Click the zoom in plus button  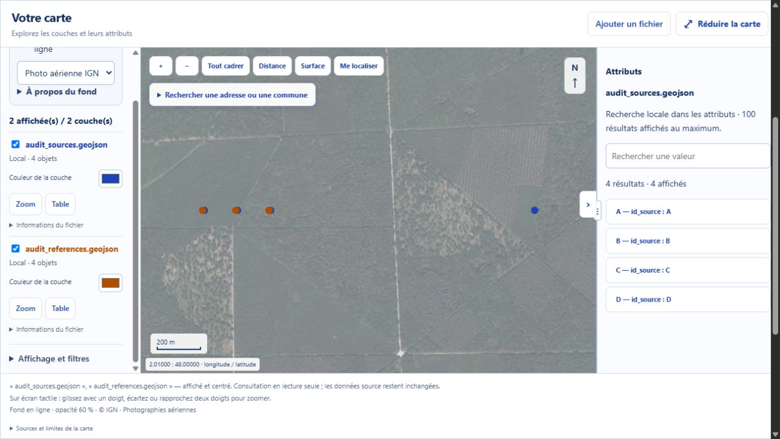pyautogui.click(x=160, y=66)
